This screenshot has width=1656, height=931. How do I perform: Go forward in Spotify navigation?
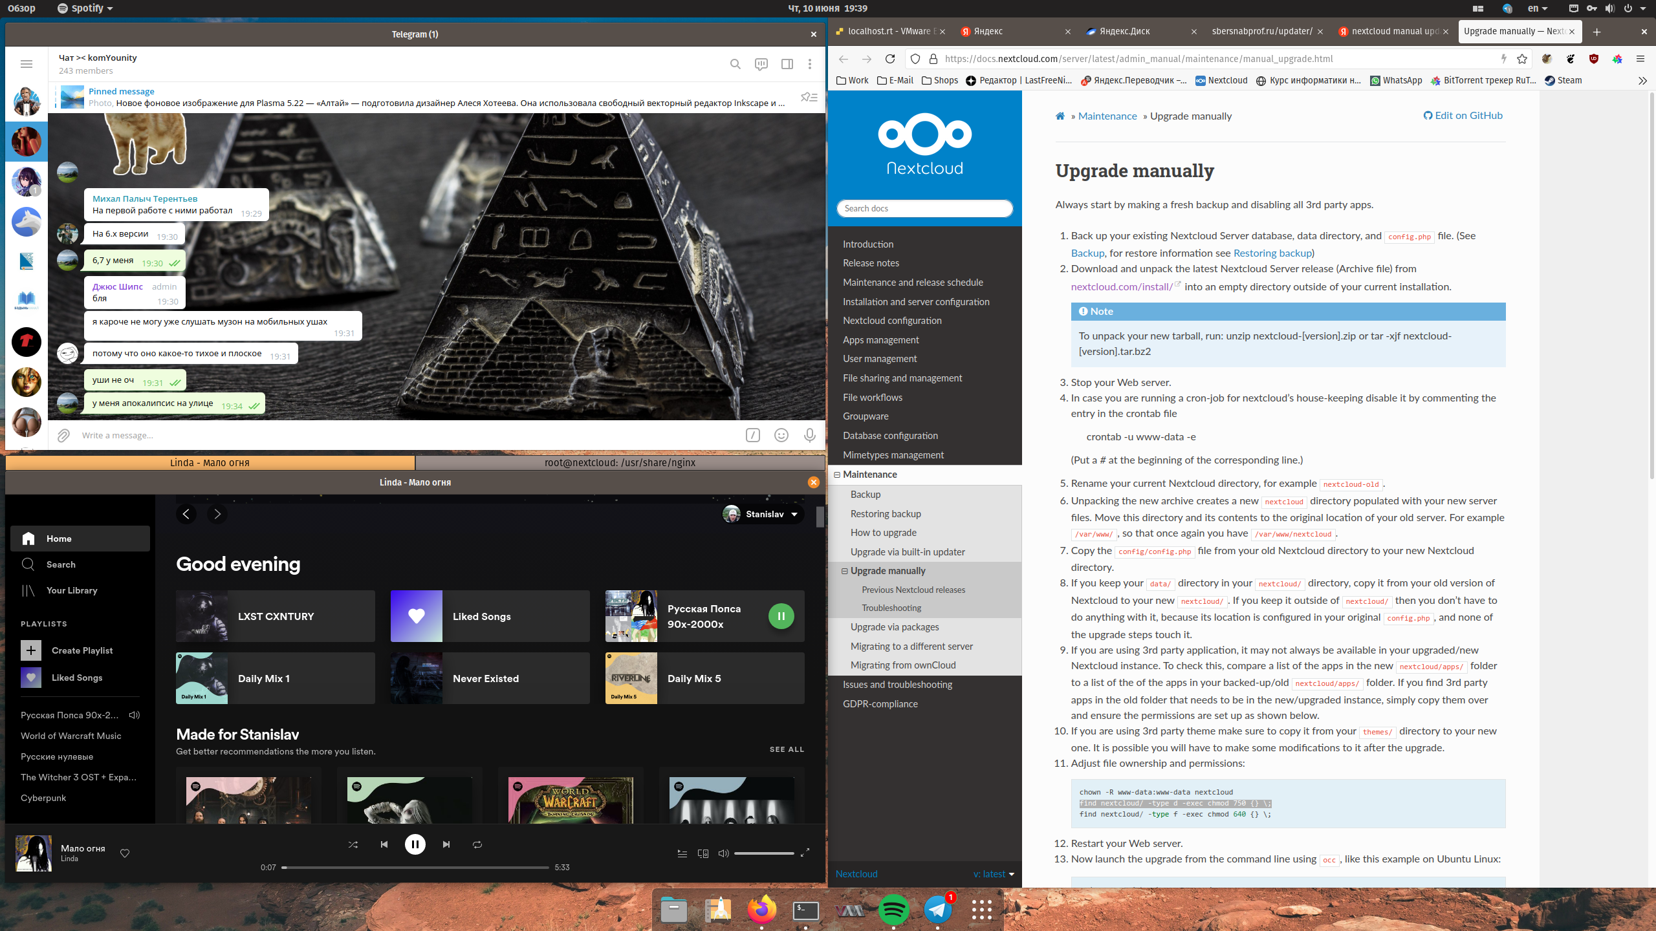pyautogui.click(x=217, y=514)
